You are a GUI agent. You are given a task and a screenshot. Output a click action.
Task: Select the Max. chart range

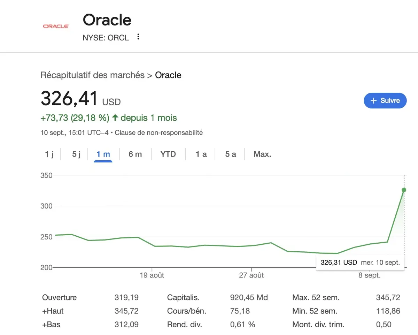click(262, 154)
